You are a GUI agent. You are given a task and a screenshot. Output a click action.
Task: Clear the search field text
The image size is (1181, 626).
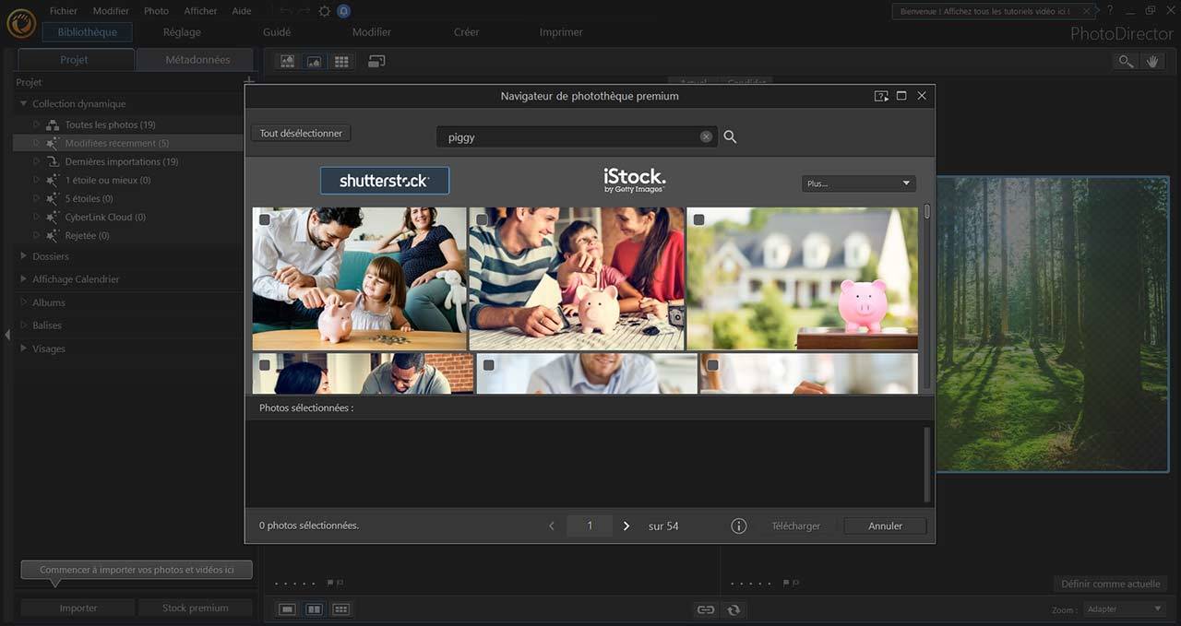pos(706,136)
